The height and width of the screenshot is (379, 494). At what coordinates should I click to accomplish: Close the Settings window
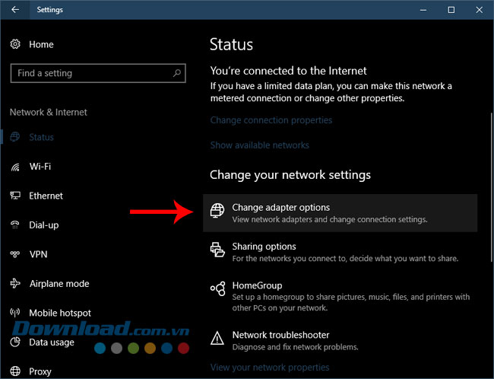[480, 10]
